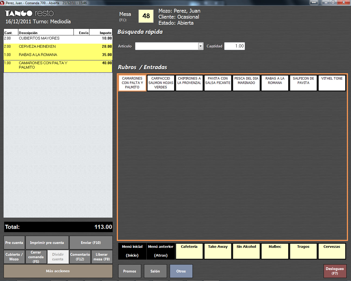Click the Cliente: Ocasional label
The width and height of the screenshot is (351, 281).
[179, 17]
